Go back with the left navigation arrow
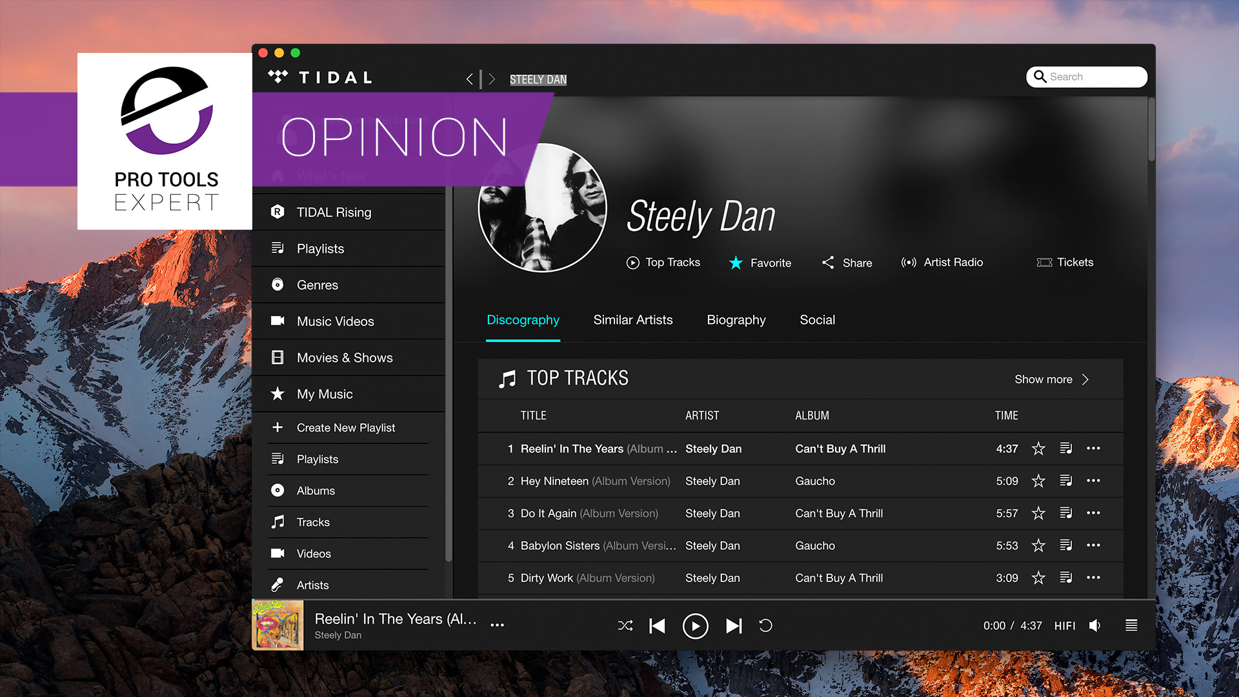 click(x=470, y=79)
